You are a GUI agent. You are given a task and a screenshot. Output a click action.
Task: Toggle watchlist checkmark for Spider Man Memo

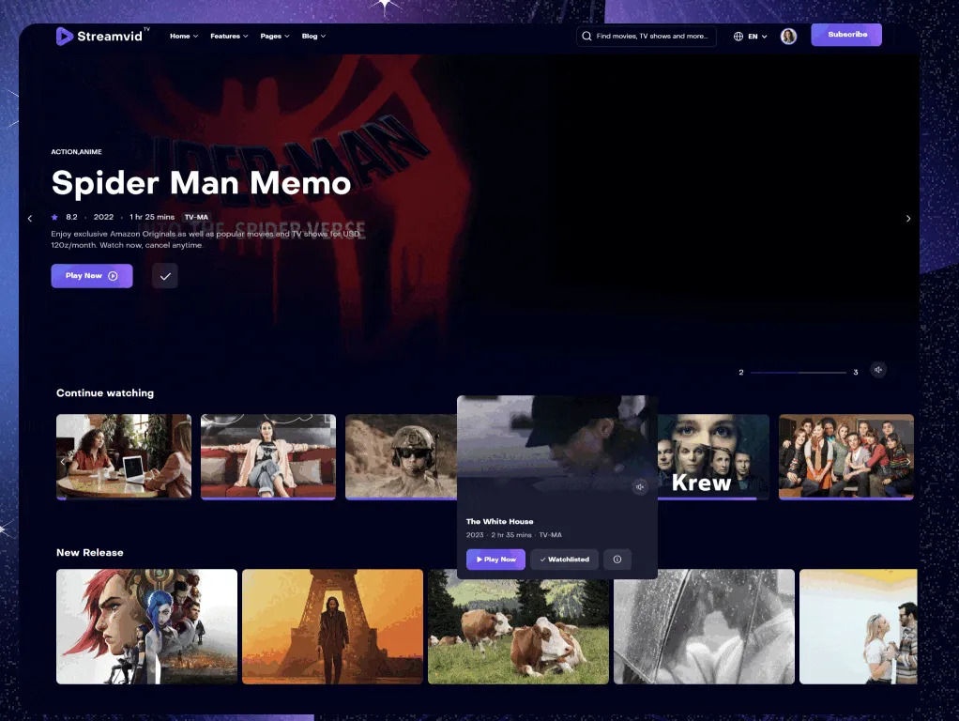click(x=165, y=276)
